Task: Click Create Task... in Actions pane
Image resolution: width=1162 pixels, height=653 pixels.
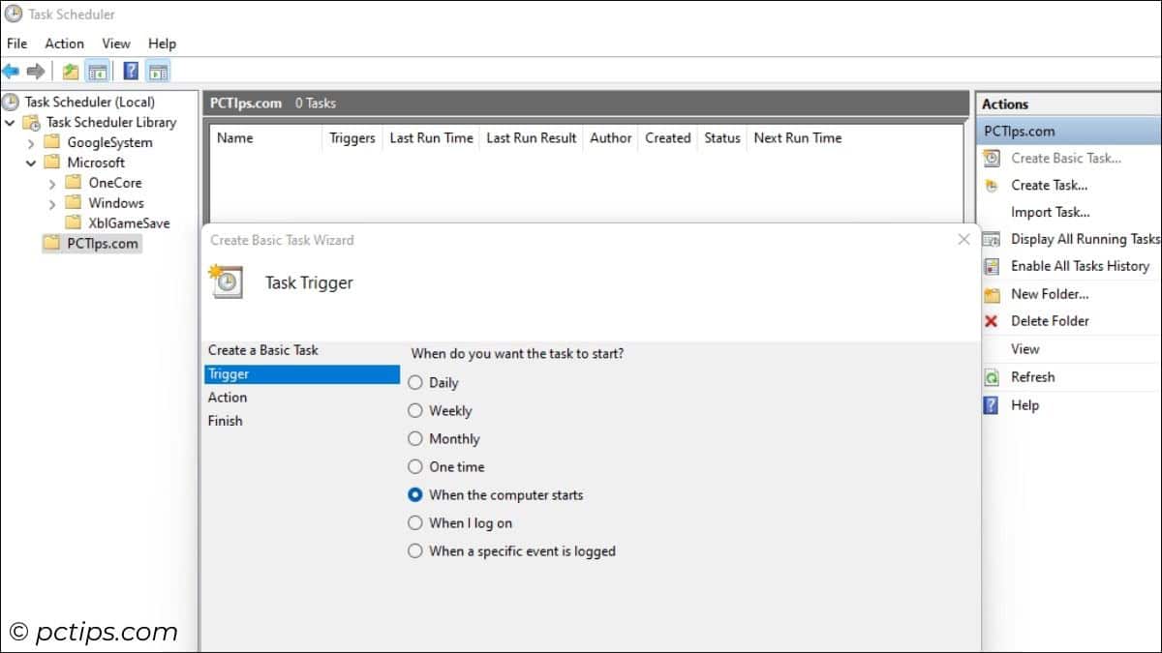Action: [x=1050, y=185]
